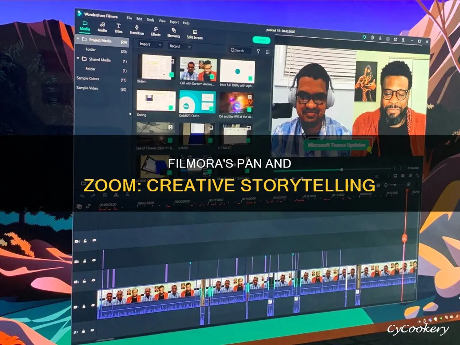Click the video track 3 icon
Image resolution: width=460 pixels, height=345 pixels.
76,262
